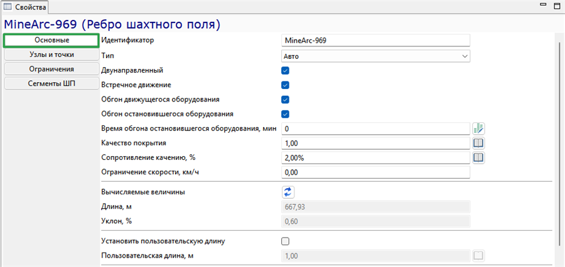Viewport: 565px width, 267px height.
Task: Open the reference book icon for Качество покрытия
Action: coord(479,144)
